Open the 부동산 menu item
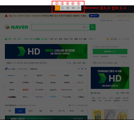The image size is (134, 120). point(66,39)
